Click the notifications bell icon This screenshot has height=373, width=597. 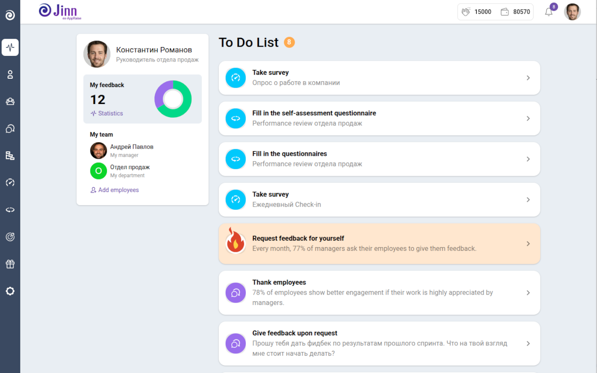tap(549, 12)
